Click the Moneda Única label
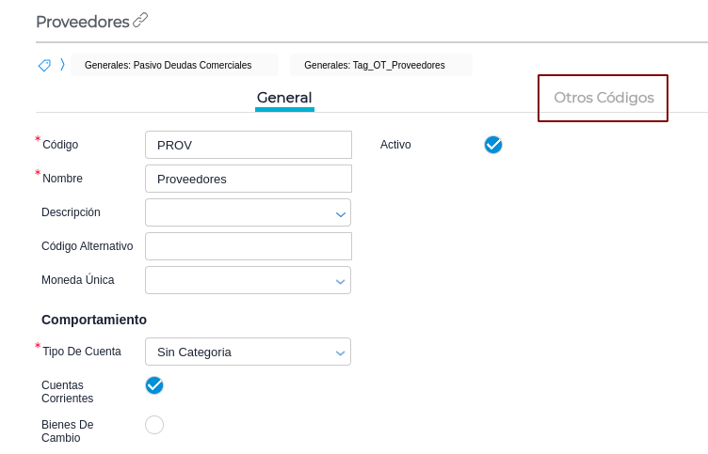Viewport: 708px width, 454px height. (x=78, y=280)
